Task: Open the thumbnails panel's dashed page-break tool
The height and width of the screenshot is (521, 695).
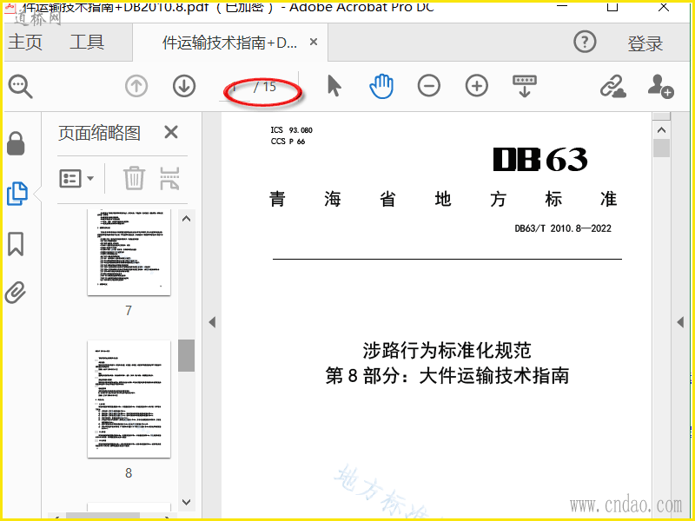Action: (169, 178)
